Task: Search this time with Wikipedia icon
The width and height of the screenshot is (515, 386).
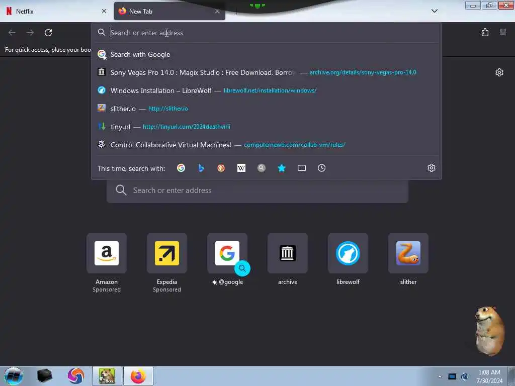Action: pos(241,168)
